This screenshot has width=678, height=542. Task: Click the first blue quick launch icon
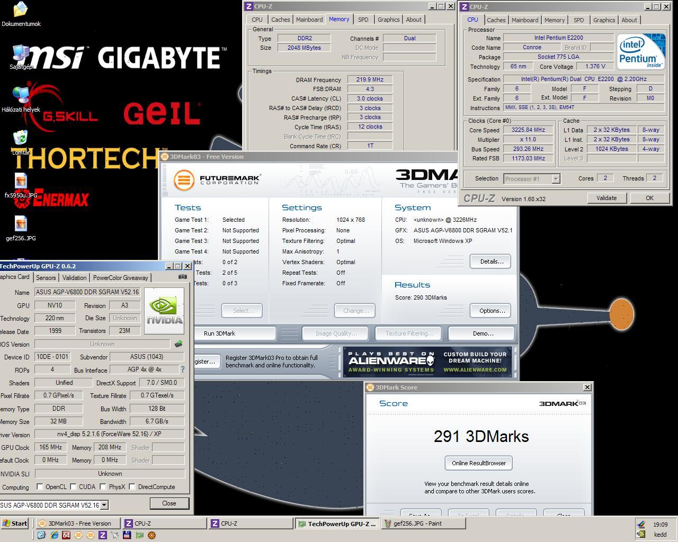point(42,535)
